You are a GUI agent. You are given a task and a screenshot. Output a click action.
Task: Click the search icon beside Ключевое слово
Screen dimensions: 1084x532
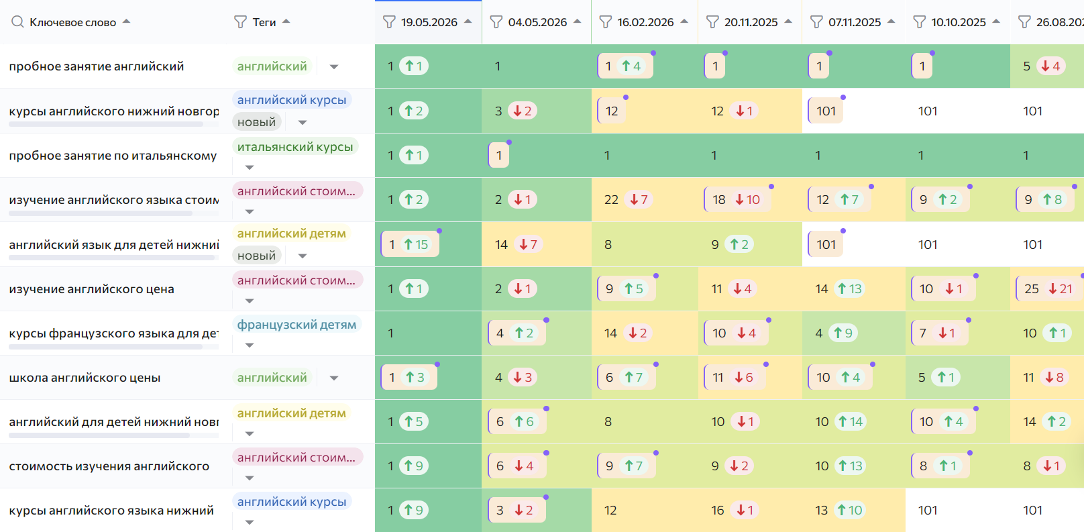pos(17,22)
